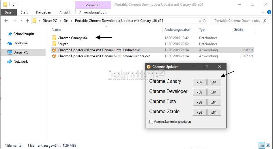Go up one folder level
This screenshot has width=273, height=149.
(x=27, y=21)
